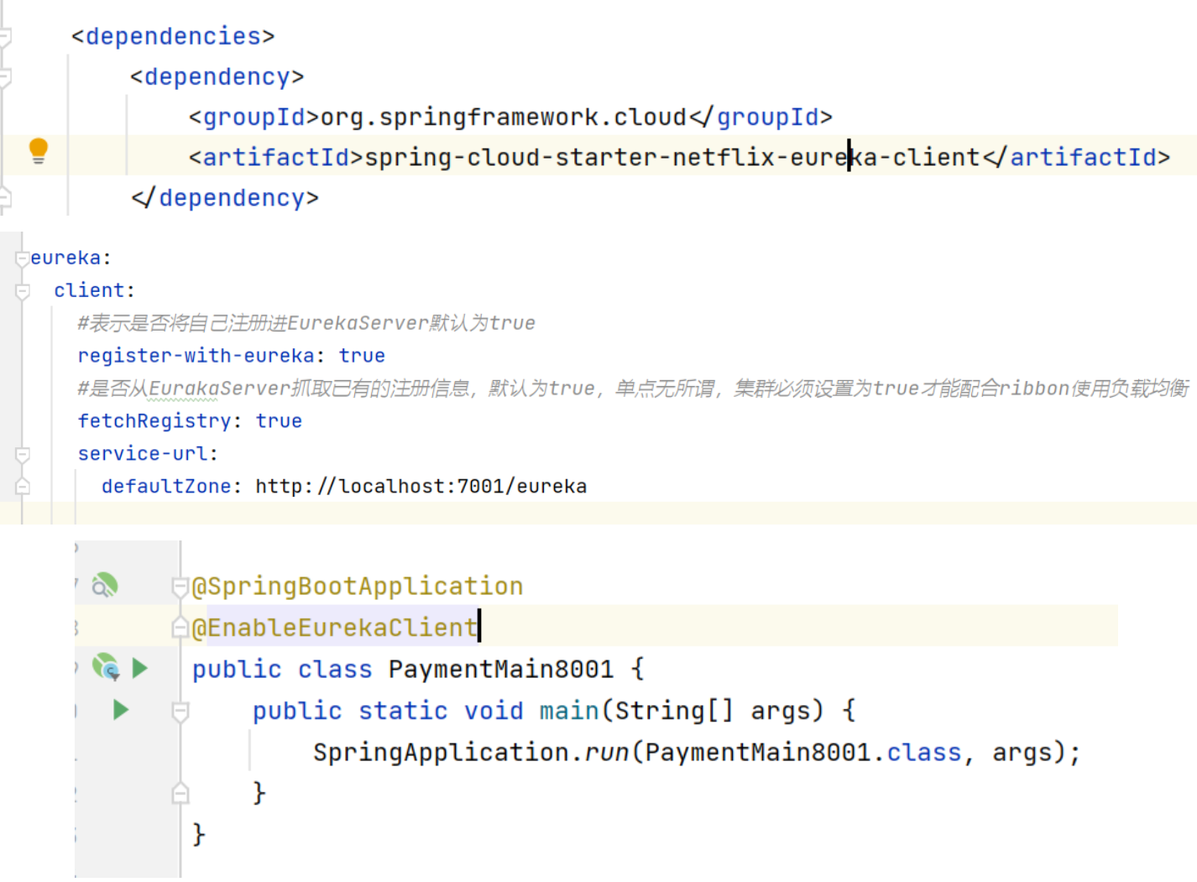
Task: Click spring-cloud-starter-netflix-eureka-client artifactId value
Action: (672, 157)
